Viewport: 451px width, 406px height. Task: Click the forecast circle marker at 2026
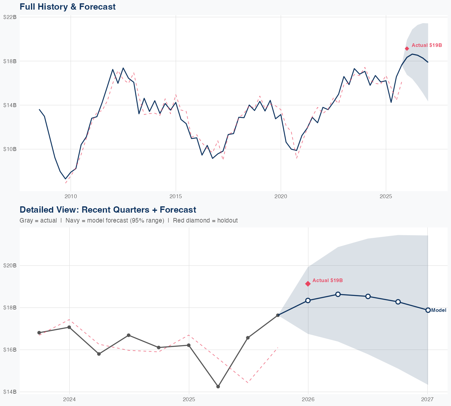point(308,300)
